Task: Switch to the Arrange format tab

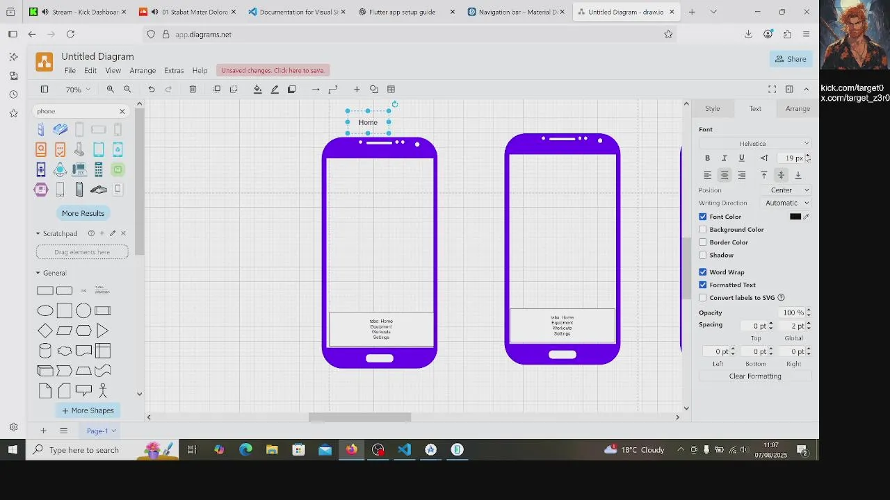Action: 798,108
